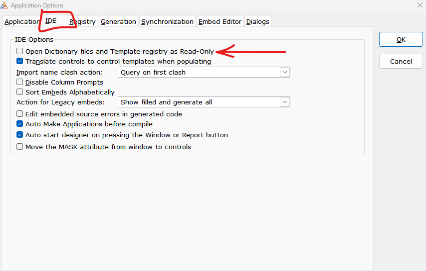The width and height of the screenshot is (426, 271).
Task: Check Move the MASK attribute option
Action: [x=20, y=147]
